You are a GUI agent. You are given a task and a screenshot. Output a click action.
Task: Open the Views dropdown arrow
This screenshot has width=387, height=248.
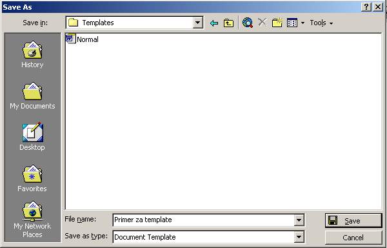(303, 23)
